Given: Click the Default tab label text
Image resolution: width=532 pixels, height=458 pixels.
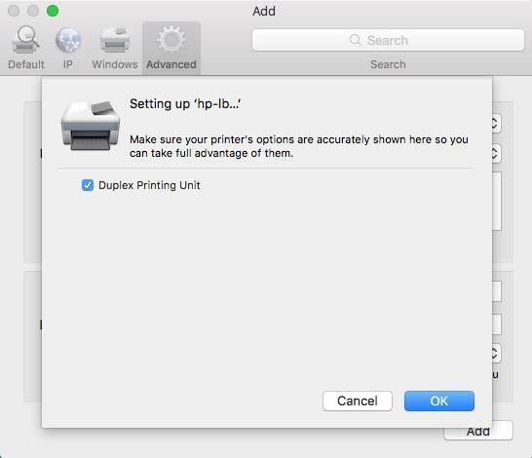Looking at the screenshot, I should (26, 64).
